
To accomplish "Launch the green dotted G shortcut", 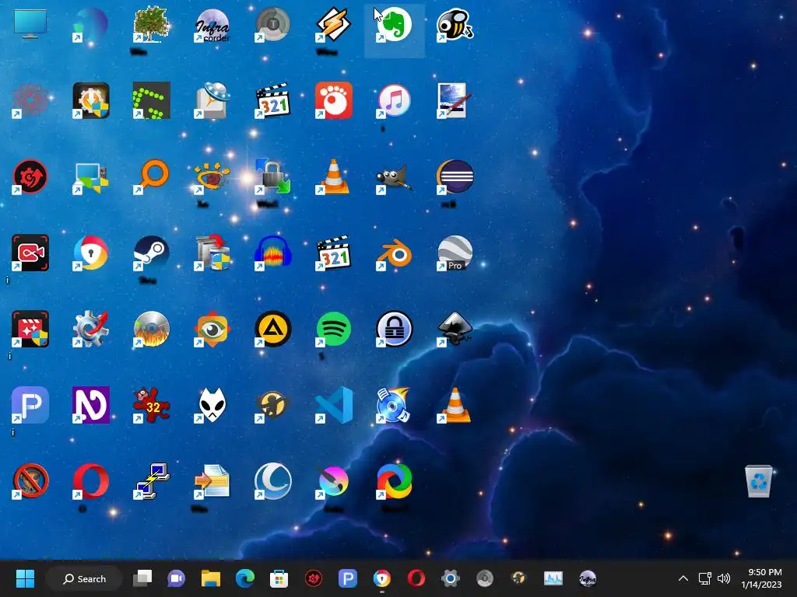I will (151, 100).
